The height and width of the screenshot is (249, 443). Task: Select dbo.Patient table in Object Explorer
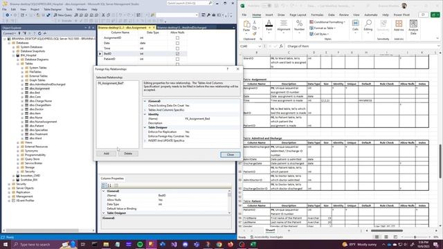tap(37, 126)
